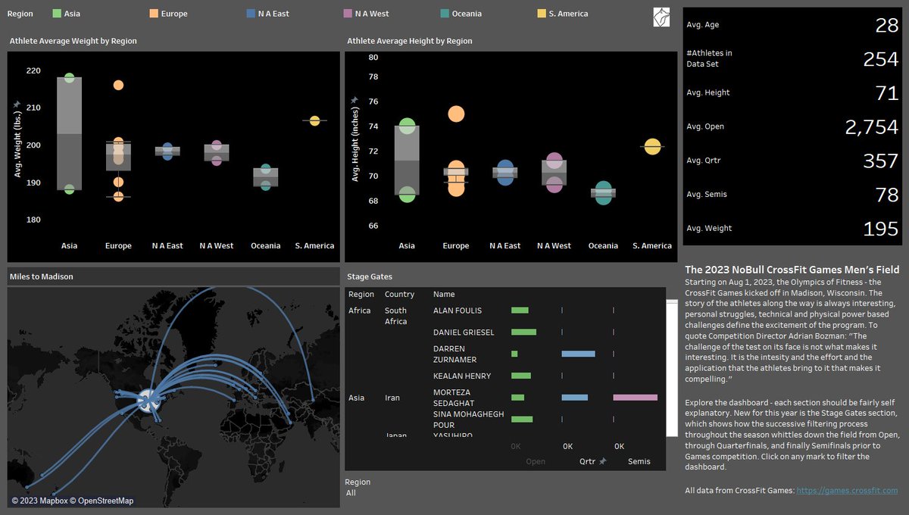Select the Iran country label in Stage Gates
Screen dimensions: 909x515
(392, 398)
